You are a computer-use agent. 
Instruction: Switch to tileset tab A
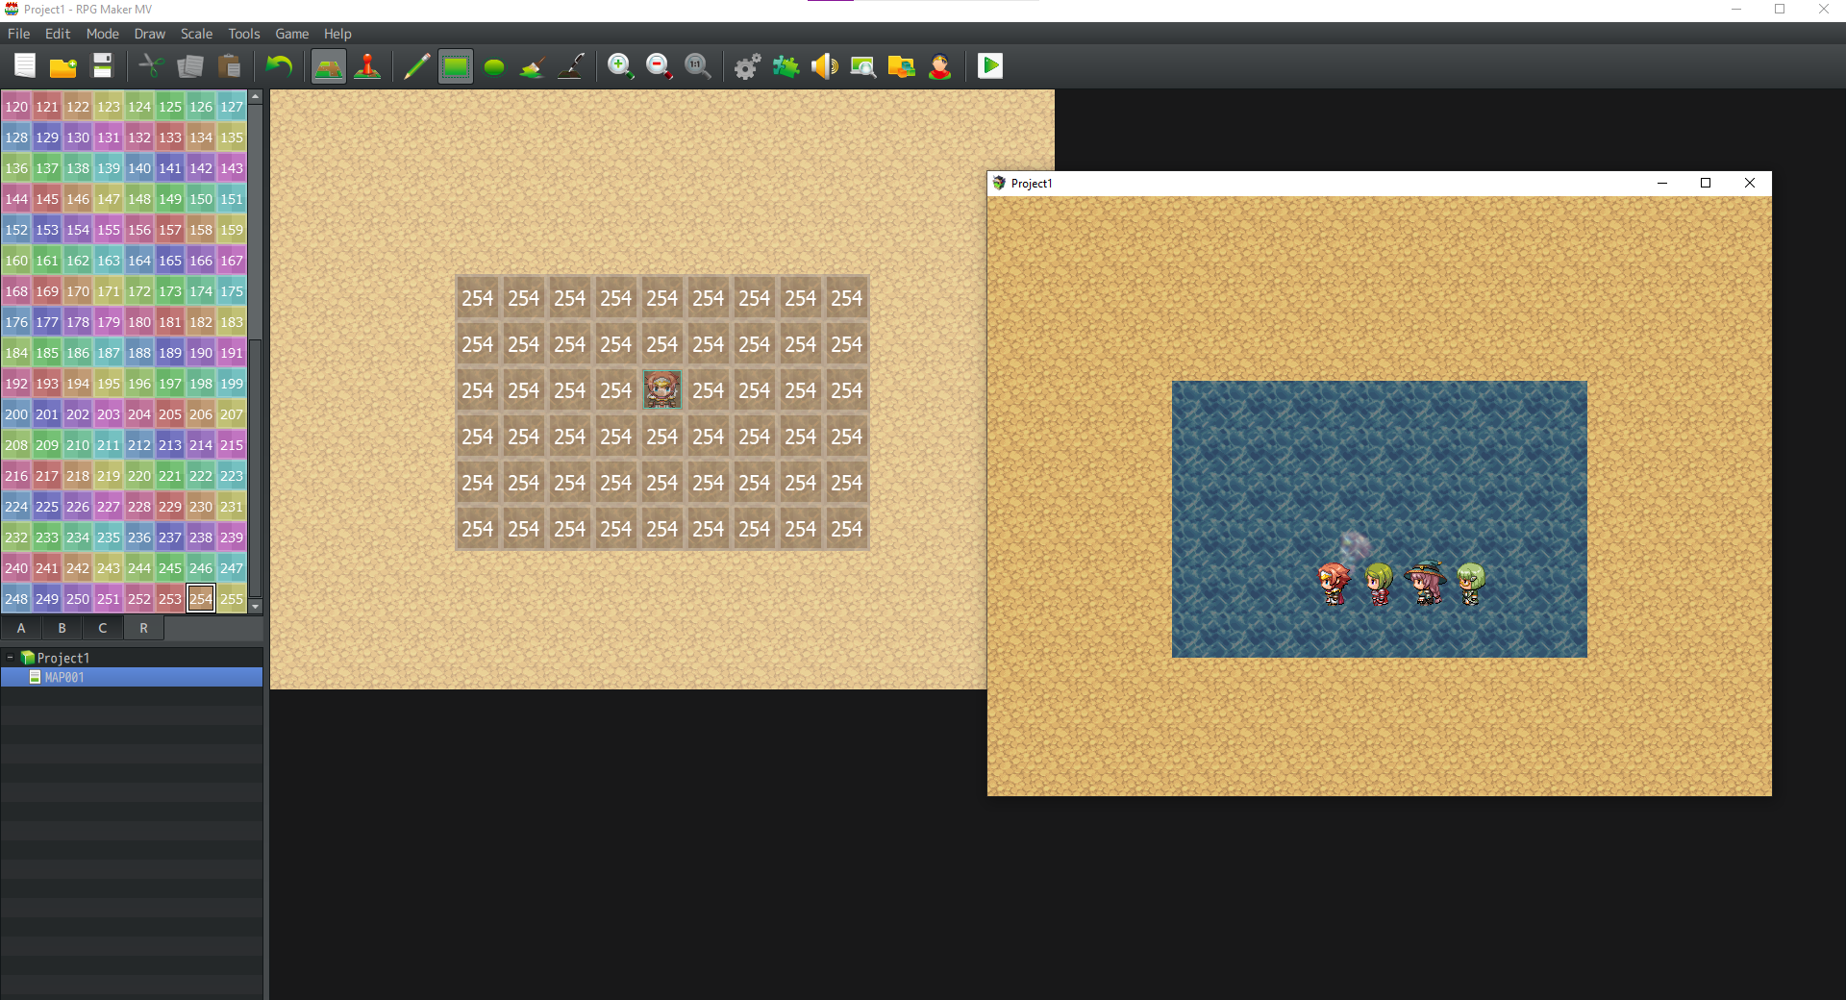coord(21,628)
